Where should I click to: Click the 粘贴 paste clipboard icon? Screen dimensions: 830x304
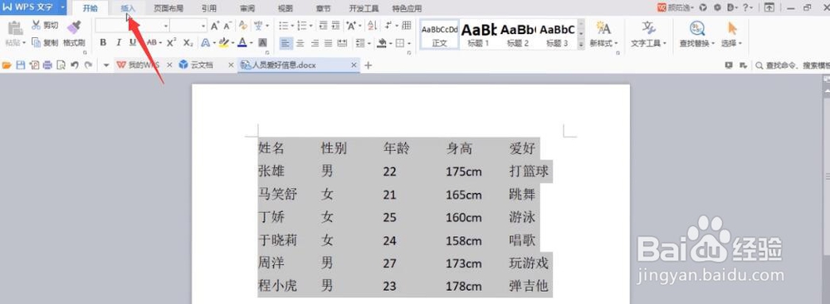tap(15, 27)
